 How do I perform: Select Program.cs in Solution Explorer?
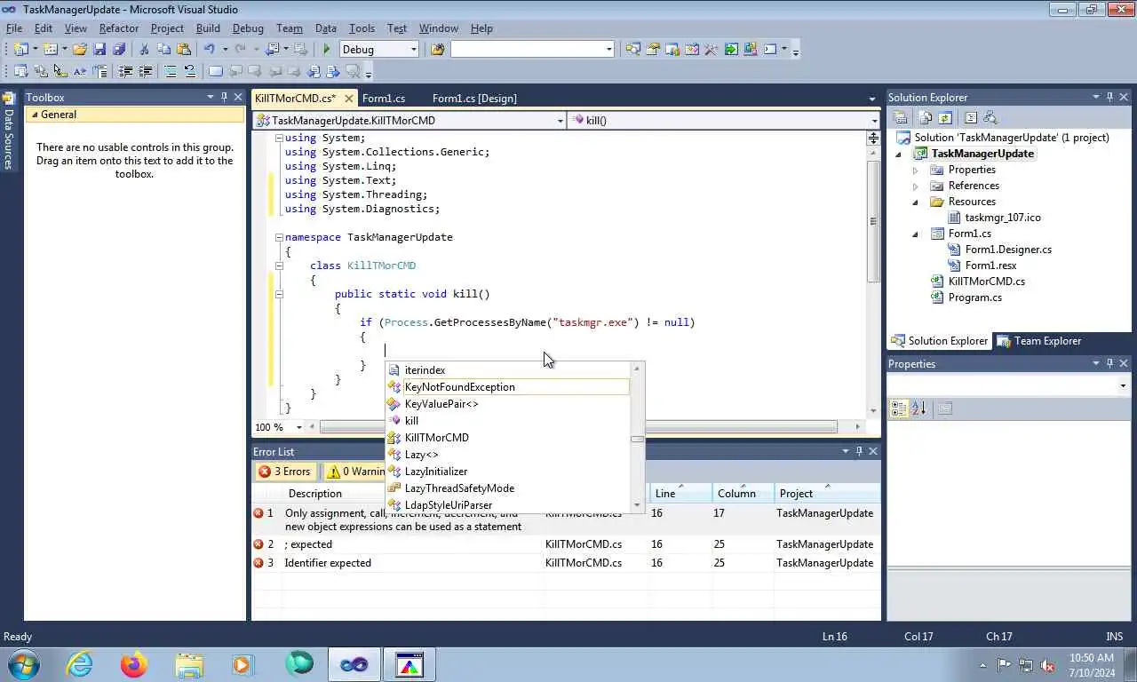(974, 297)
